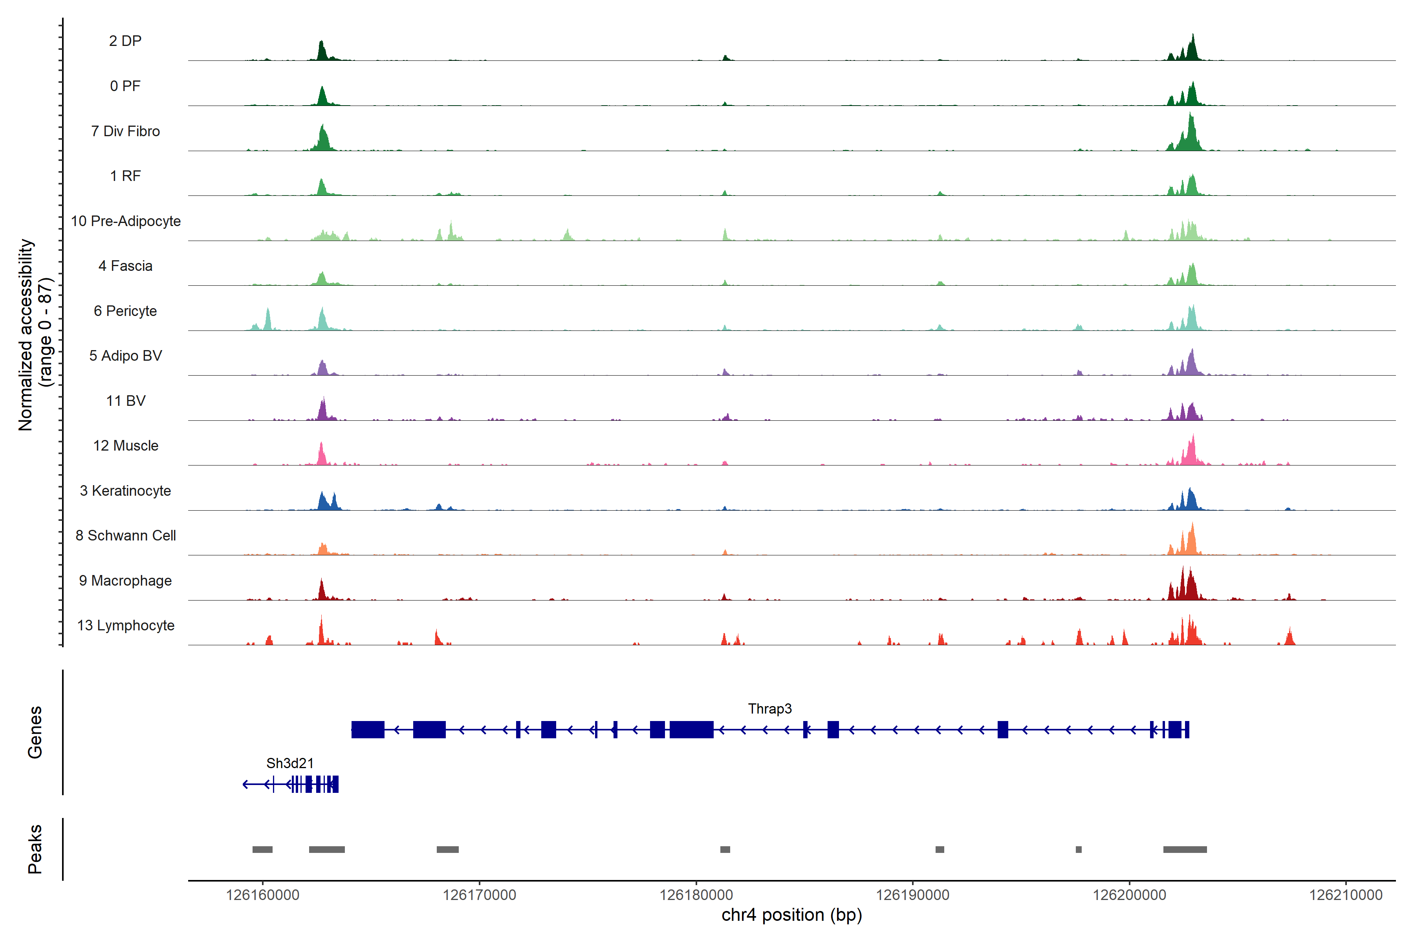The width and height of the screenshot is (1414, 942).
Task: Select the 10 Pre-Adipocyte track label
Action: point(126,221)
